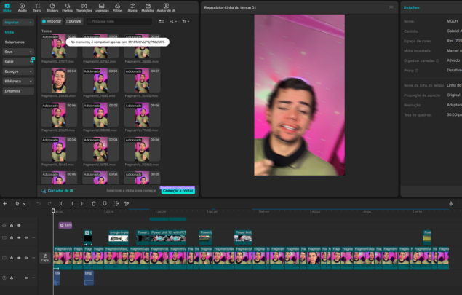Open the player panel hamburger menu
Viewport: 462px width, 295px height.
391,8
